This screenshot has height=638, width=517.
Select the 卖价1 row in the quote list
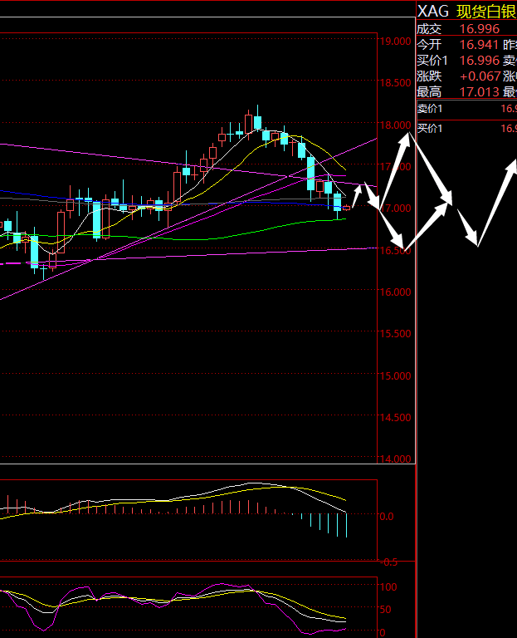click(466, 109)
